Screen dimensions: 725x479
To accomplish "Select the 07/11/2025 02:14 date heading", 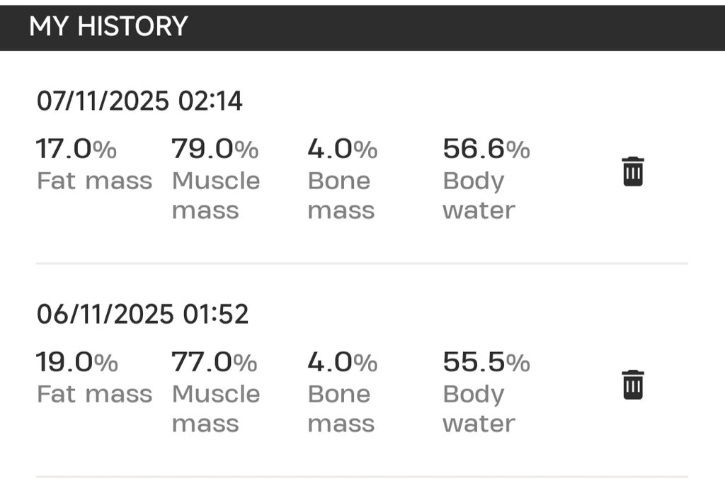I will click(139, 101).
